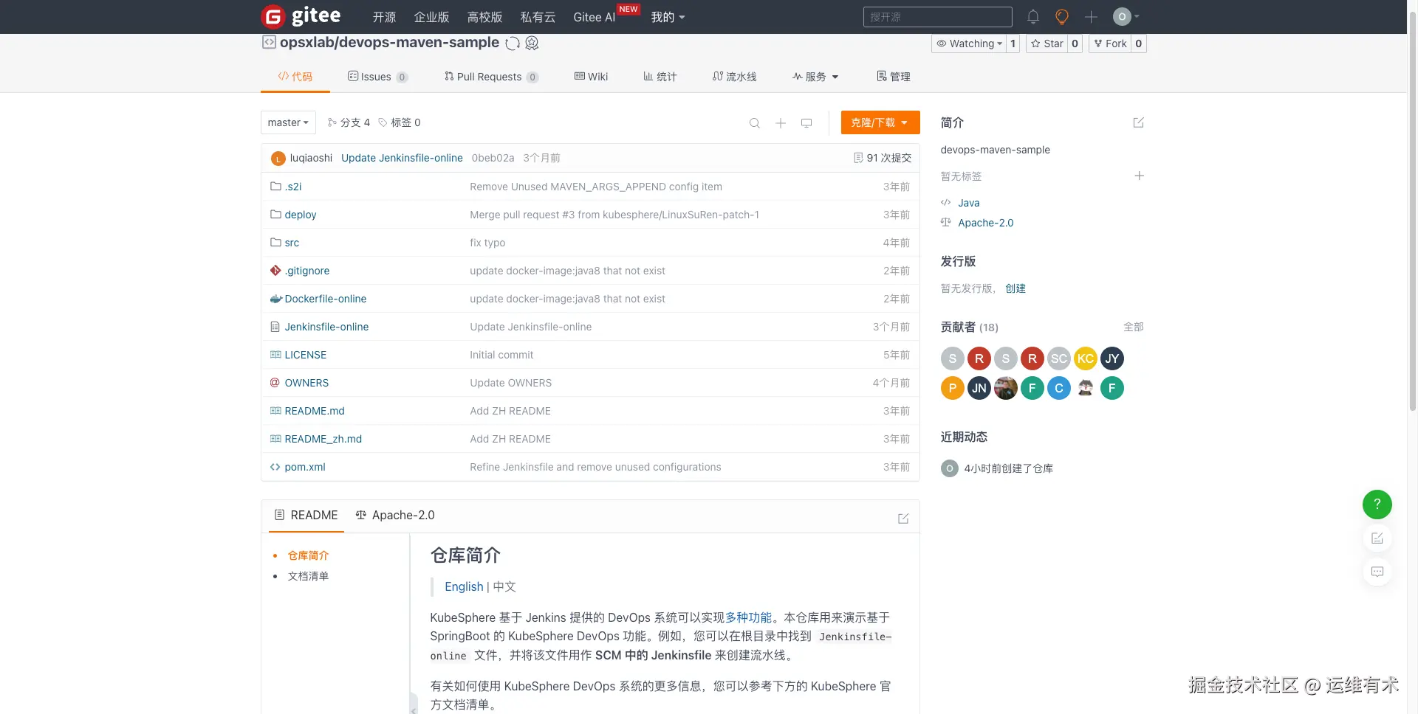
Task: Select the 代码 tab
Action: click(x=295, y=77)
